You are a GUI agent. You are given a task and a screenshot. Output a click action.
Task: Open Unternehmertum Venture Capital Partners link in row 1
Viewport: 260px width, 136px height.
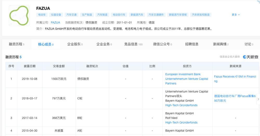[186, 81]
